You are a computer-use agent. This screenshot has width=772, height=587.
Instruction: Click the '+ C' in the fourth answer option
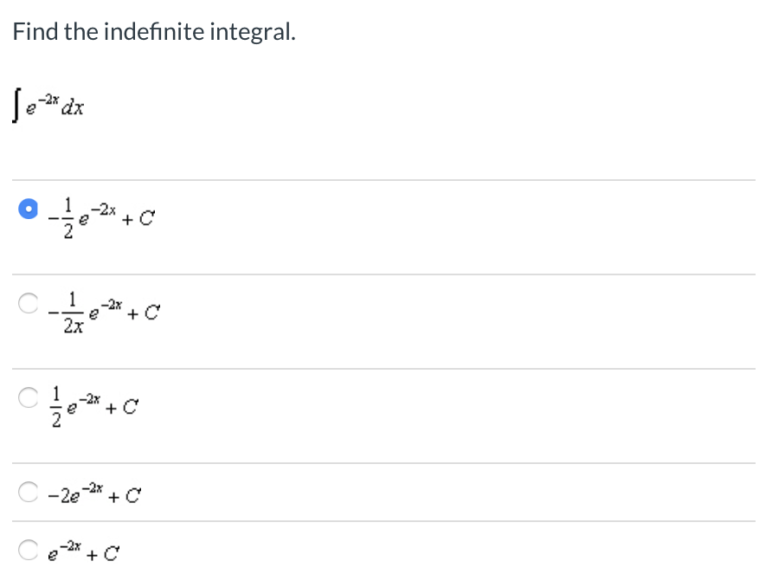[125, 496]
